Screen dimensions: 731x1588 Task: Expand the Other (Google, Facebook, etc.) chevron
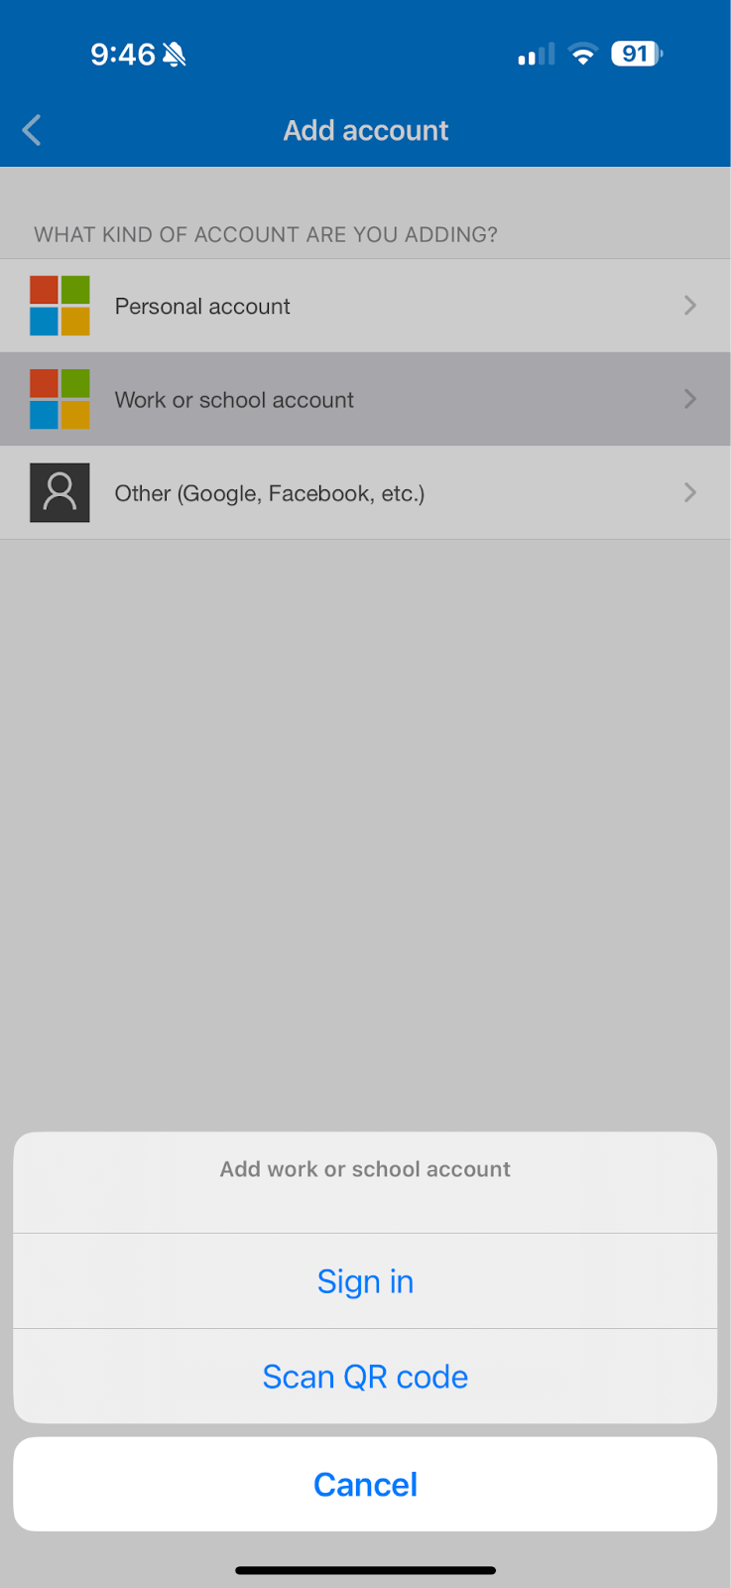(690, 492)
